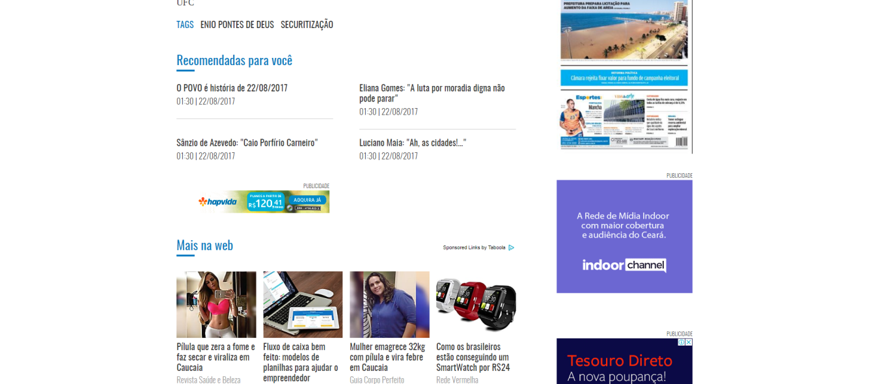Click the ad info icon on Tesouro Direto
The height and width of the screenshot is (384, 869).
pos(682,342)
